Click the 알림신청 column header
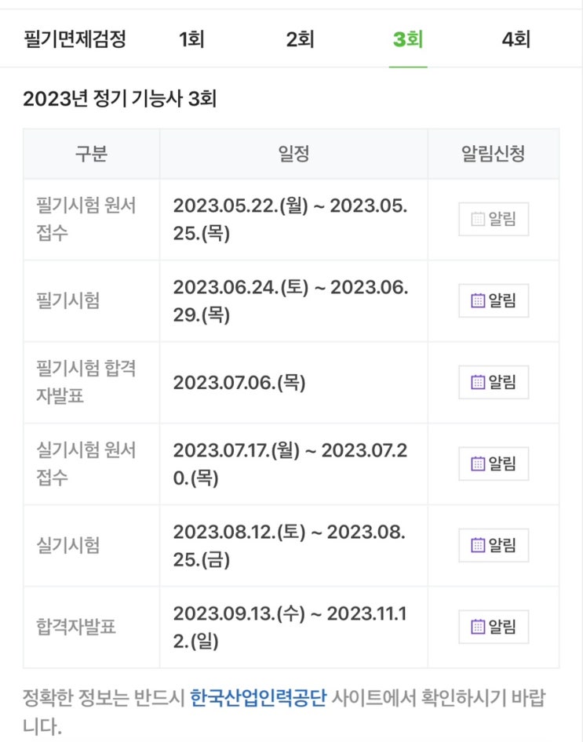The width and height of the screenshot is (583, 742). point(494,154)
